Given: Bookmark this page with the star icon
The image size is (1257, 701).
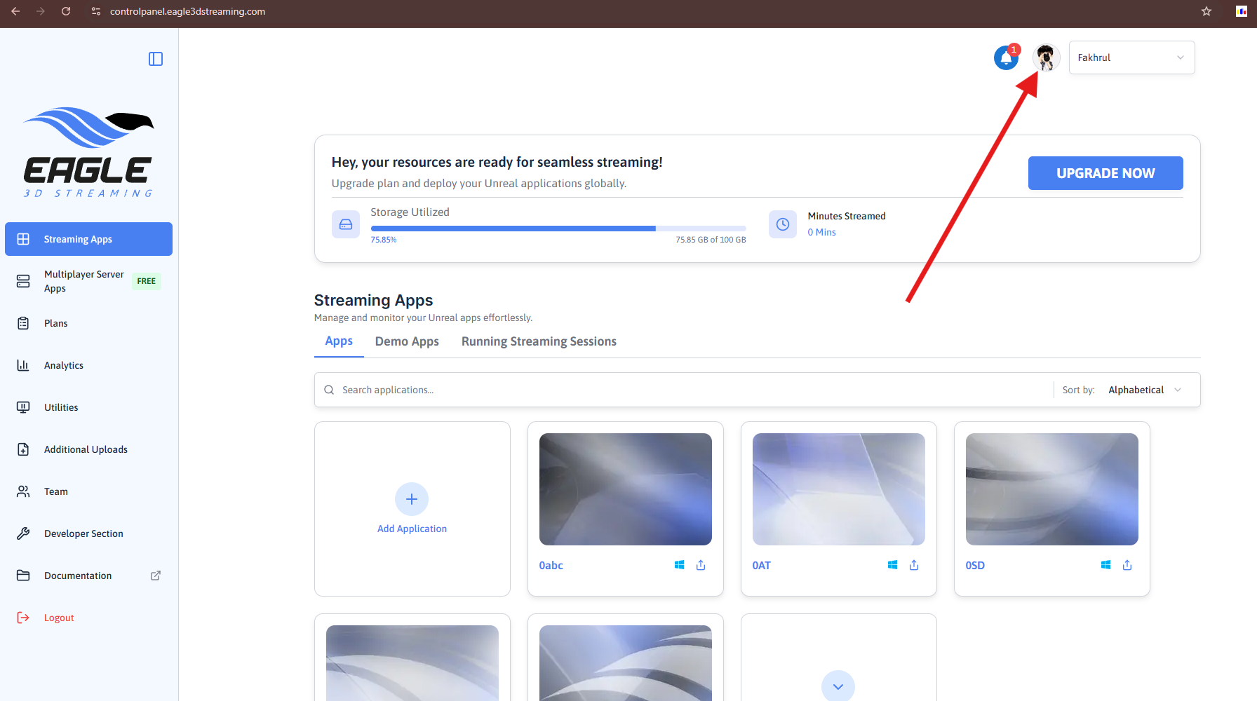Looking at the screenshot, I should 1206,11.
